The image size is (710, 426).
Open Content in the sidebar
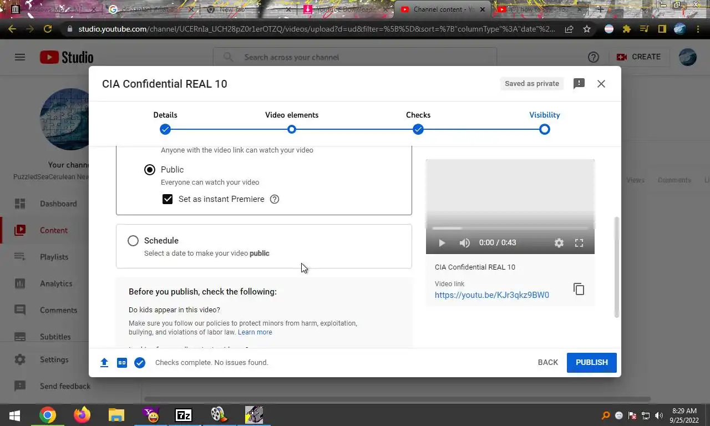click(54, 230)
